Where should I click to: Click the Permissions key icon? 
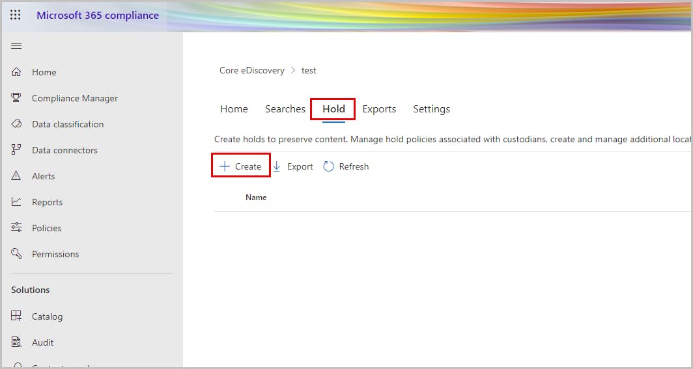click(x=16, y=254)
